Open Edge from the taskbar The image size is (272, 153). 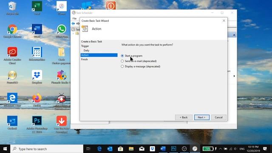coord(99,149)
